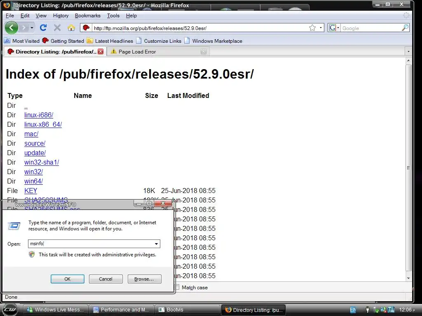Open the back/forward history dropdown arrow
This screenshot has height=316, width=422.
pos(32,28)
